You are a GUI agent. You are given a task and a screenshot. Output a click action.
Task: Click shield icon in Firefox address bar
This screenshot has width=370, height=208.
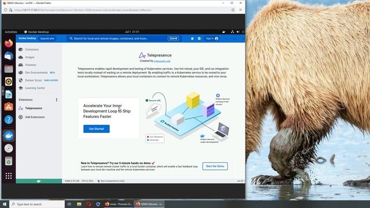(6, 10)
